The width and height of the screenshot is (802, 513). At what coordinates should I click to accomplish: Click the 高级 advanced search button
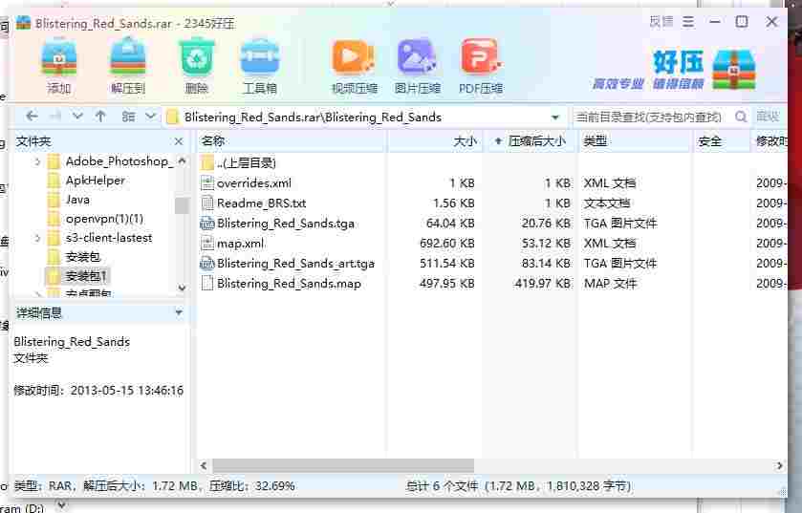click(x=768, y=117)
